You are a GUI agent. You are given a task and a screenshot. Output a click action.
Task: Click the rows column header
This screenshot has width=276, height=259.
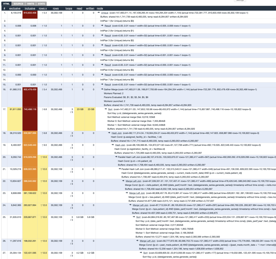(x=56, y=8)
